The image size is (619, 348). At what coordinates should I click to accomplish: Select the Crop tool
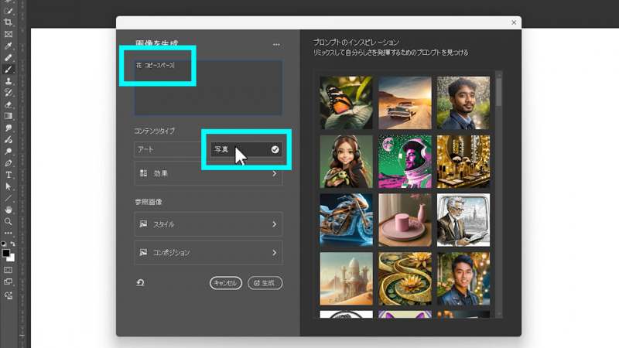coord(9,22)
